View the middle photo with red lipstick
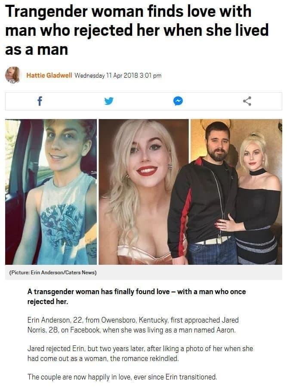 [x=144, y=192]
